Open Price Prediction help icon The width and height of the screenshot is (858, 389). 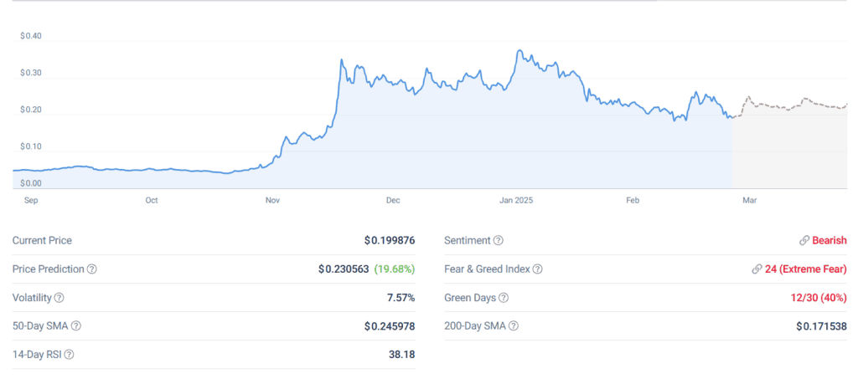coord(92,269)
